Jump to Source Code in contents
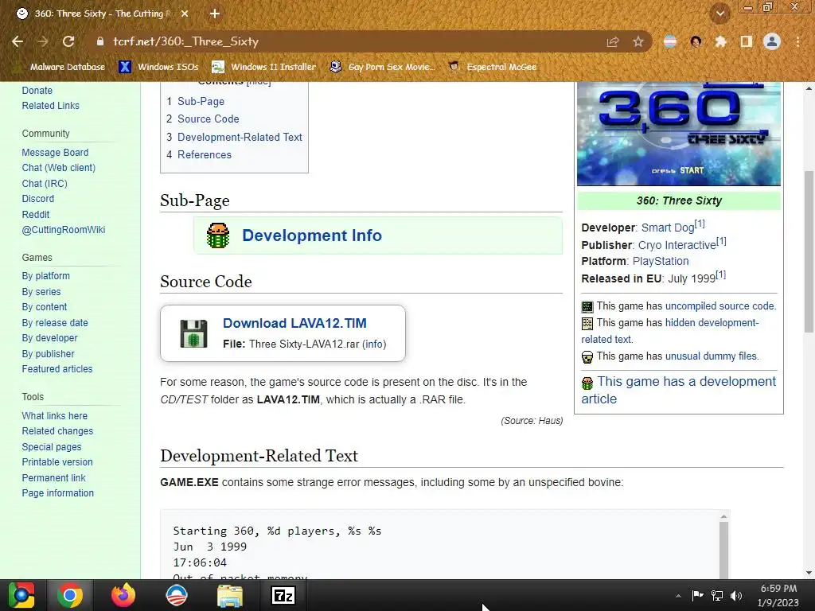The width and height of the screenshot is (815, 611). tap(209, 119)
